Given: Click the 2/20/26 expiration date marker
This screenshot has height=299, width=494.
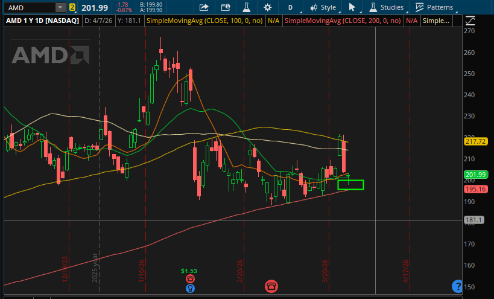Looking at the screenshot, I should pyautogui.click(x=239, y=271).
